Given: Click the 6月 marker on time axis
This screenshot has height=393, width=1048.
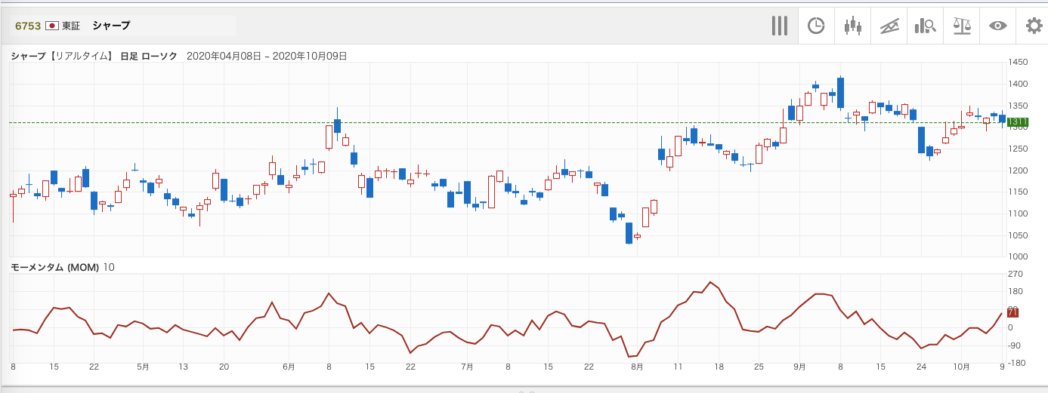Looking at the screenshot, I should click(289, 367).
